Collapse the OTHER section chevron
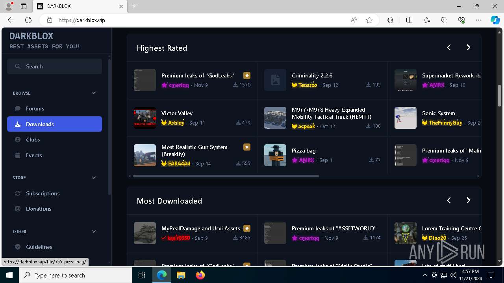504x283 pixels. 94,232
